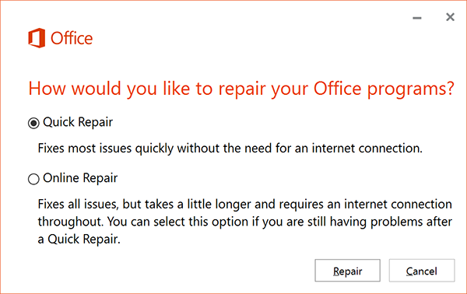Click empty title area between logo and minimize
This screenshot has height=294, width=467.
pyautogui.click(x=250, y=38)
